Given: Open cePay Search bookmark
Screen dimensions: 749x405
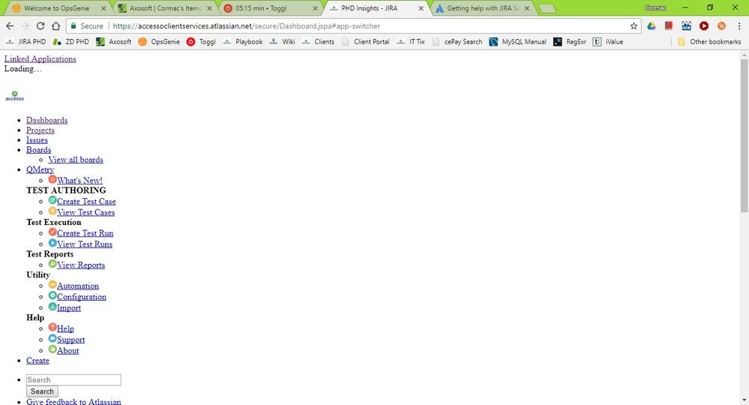Looking at the screenshot, I should 457,41.
